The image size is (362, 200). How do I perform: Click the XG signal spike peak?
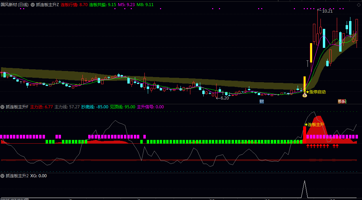pyautogui.click(x=305, y=182)
